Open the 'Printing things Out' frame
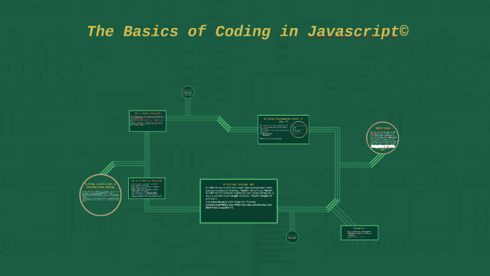Image resolution: width=490 pixels, height=276 pixels. (239, 201)
